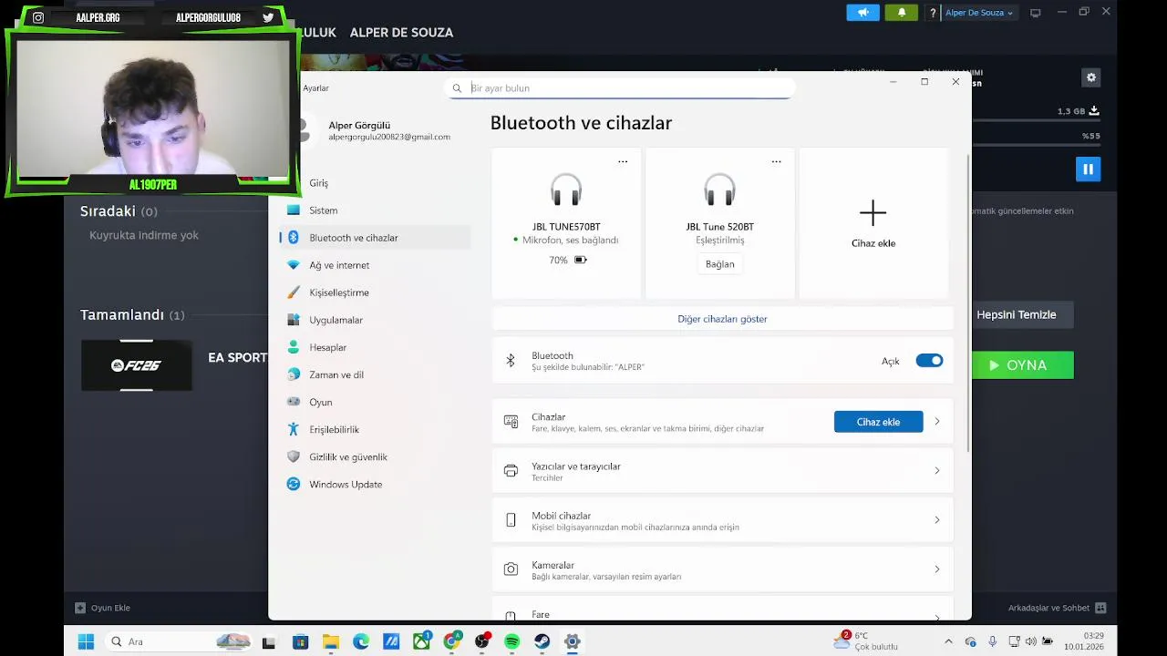
Task: Open Mobil cihazlar row chevron
Action: (936, 520)
